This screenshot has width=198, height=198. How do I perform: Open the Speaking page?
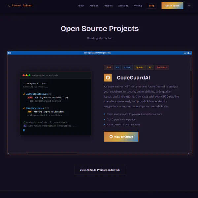pos(123,6)
